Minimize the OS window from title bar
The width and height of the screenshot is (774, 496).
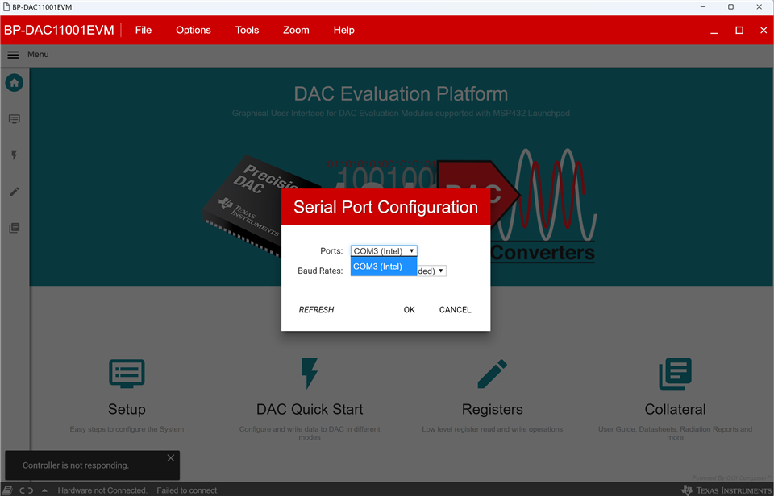point(703,7)
